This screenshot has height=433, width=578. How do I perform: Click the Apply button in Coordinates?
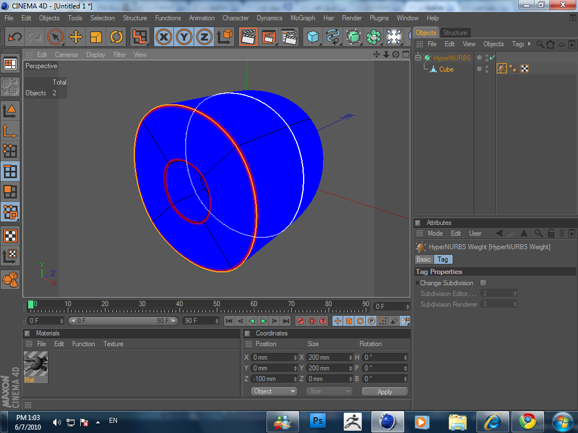[x=385, y=392]
